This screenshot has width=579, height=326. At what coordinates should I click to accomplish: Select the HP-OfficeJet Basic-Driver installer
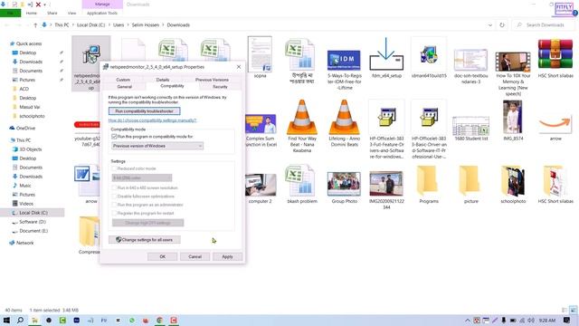coord(429,117)
